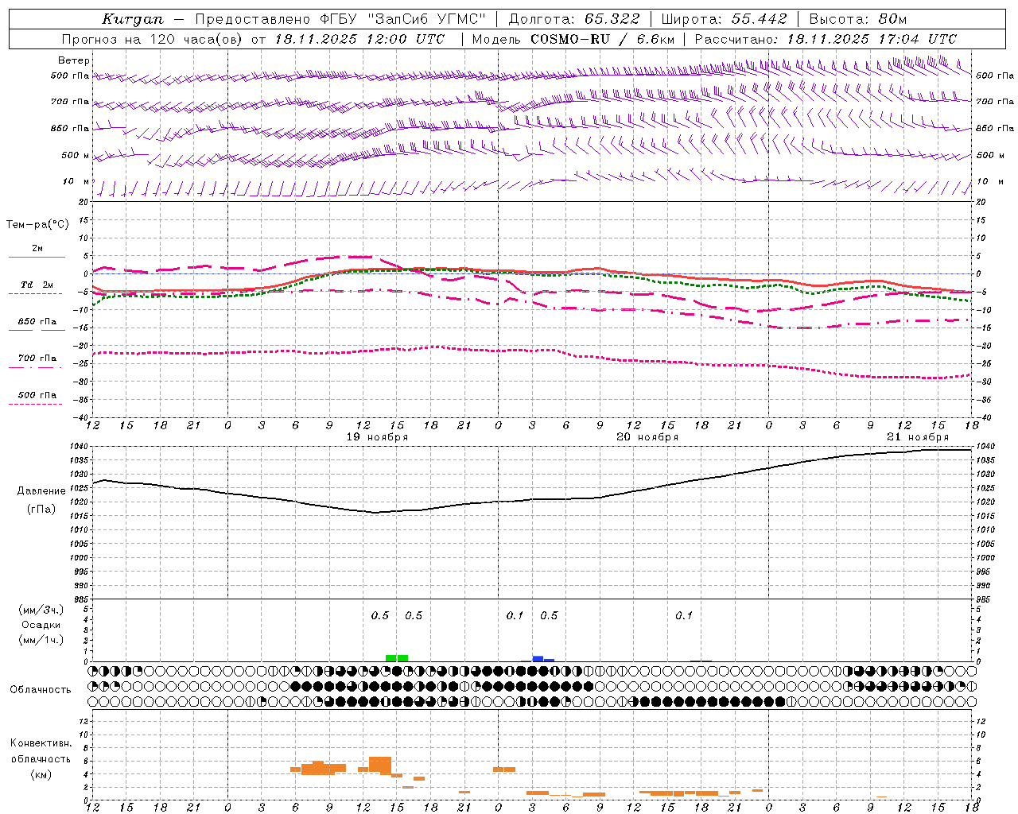
Task: Click the '19 ноября' date label
Action: [x=377, y=437]
